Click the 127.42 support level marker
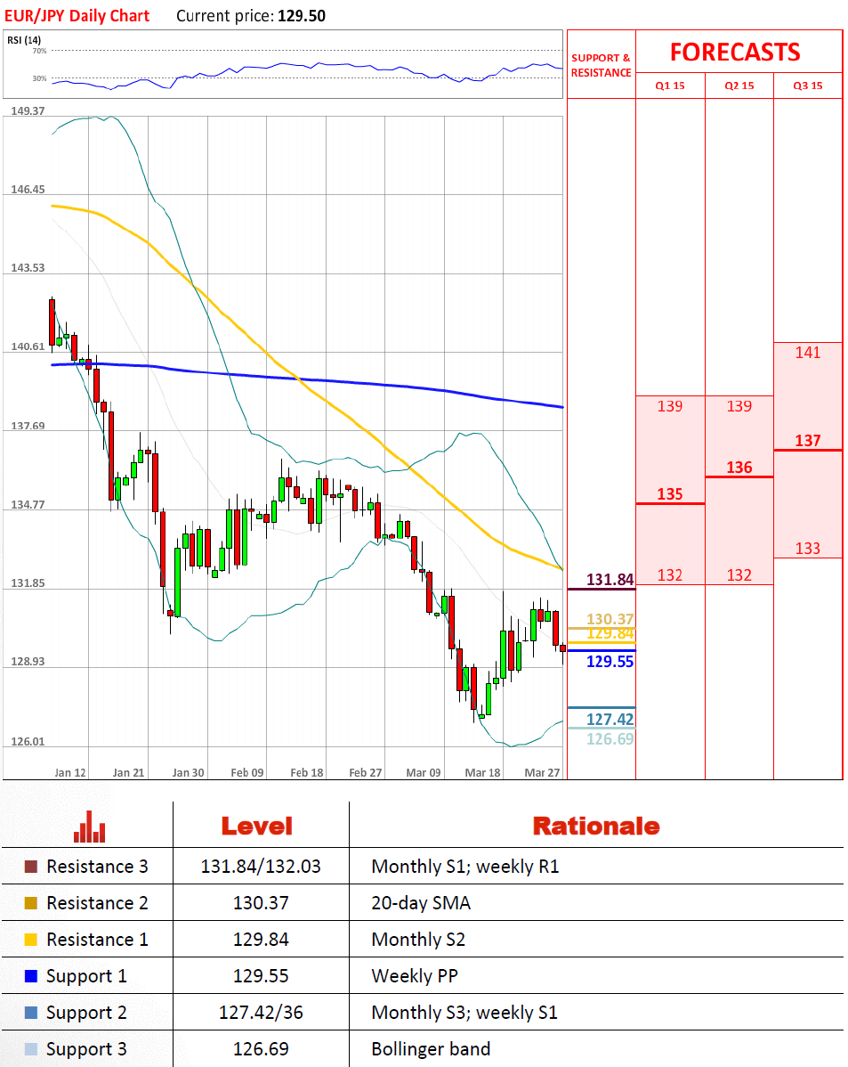This screenshot has width=848, height=1067. coord(610,720)
